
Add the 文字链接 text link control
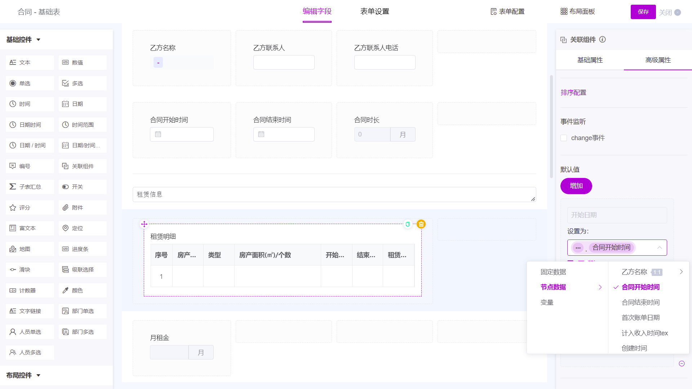tap(30, 311)
